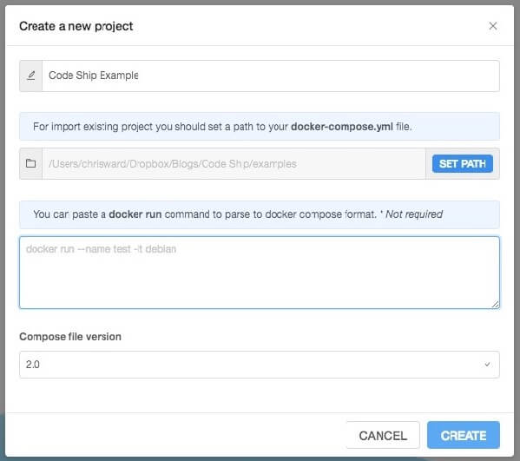This screenshot has height=461, width=520.
Task: Click the Create a new project title
Action: tap(76, 26)
